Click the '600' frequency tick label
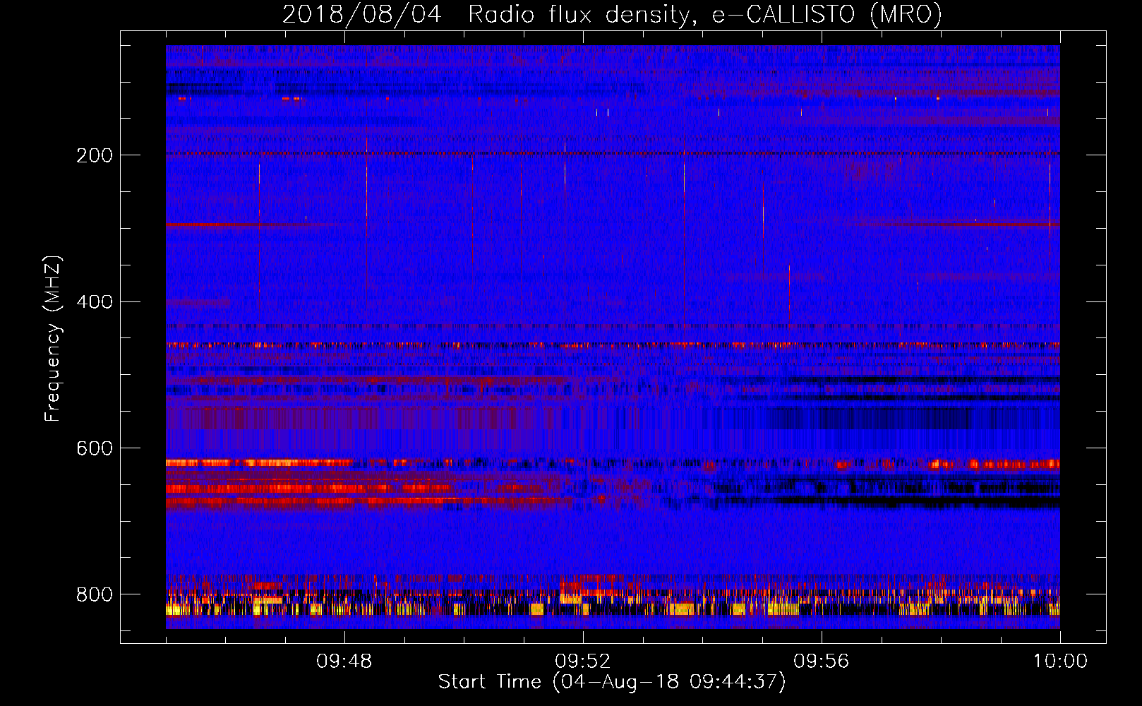The image size is (1142, 706). [x=95, y=448]
